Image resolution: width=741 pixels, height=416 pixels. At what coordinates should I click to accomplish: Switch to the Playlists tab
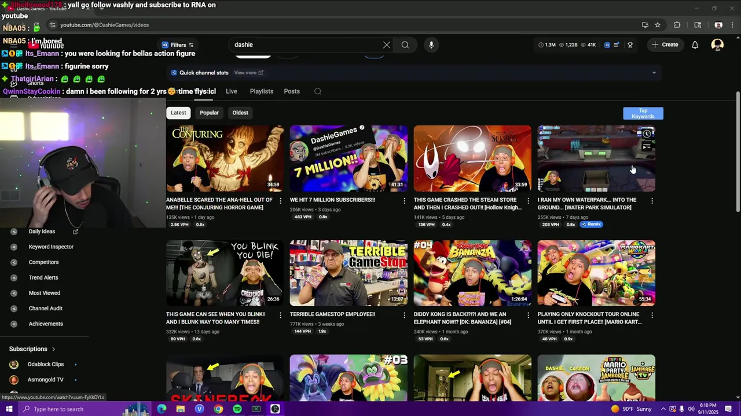(262, 91)
